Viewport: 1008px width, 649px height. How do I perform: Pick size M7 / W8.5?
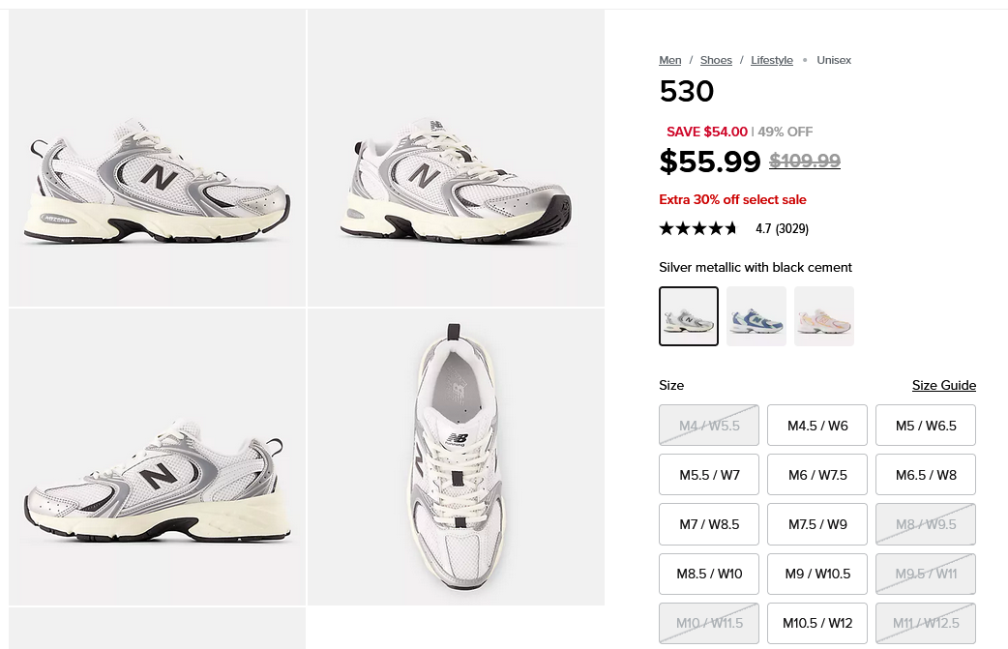[709, 524]
